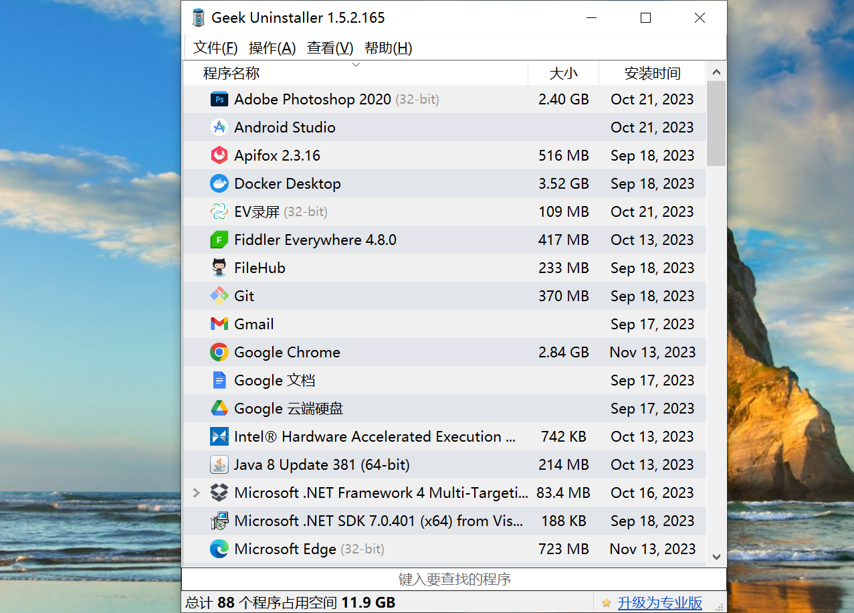Click the Microsoft .NET SDK 7.0.401 icon
This screenshot has width=854, height=613.
[x=219, y=521]
